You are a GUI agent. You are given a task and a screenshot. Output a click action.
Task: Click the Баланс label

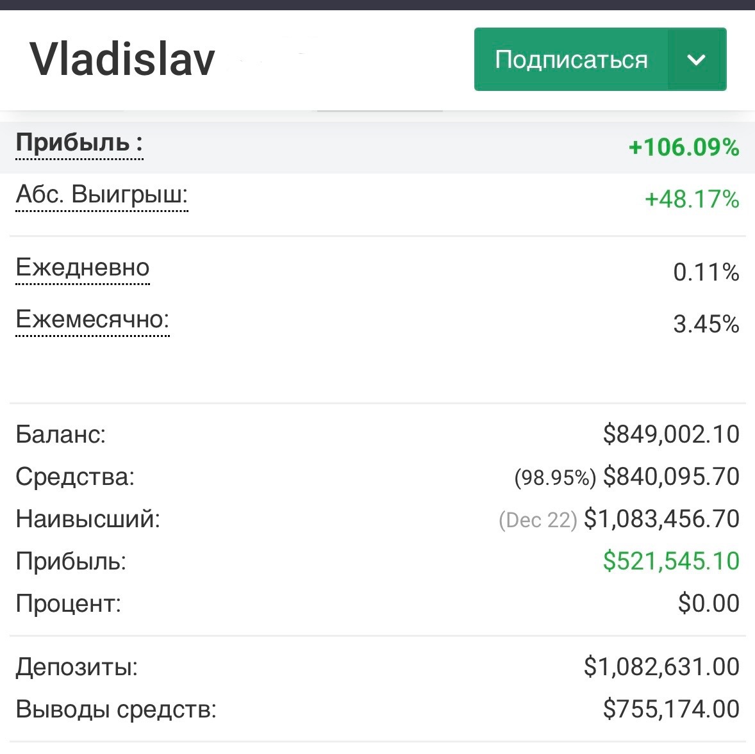point(61,434)
